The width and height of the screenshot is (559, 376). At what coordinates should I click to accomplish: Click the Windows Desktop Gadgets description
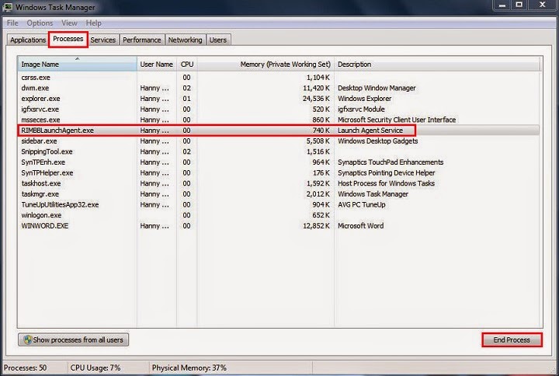pos(377,141)
